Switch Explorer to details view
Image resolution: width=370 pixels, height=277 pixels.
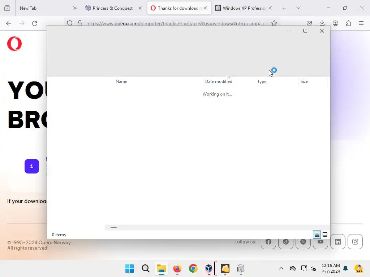pos(317,234)
